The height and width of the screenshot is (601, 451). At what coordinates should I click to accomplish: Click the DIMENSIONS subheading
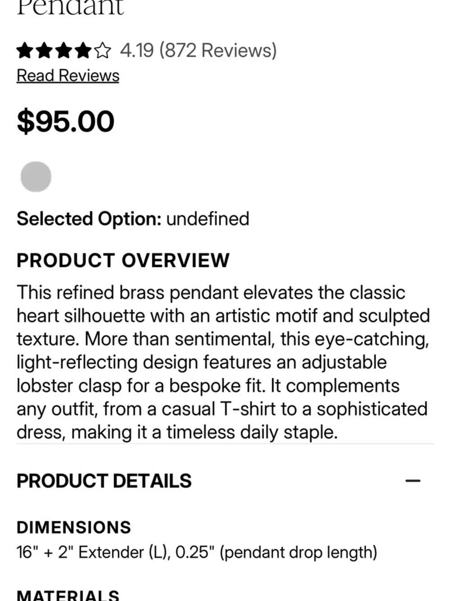(x=74, y=528)
